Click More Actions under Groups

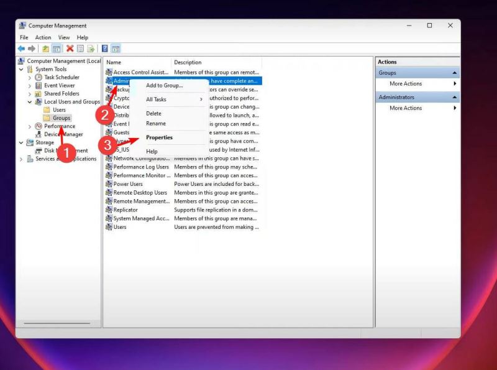click(405, 83)
